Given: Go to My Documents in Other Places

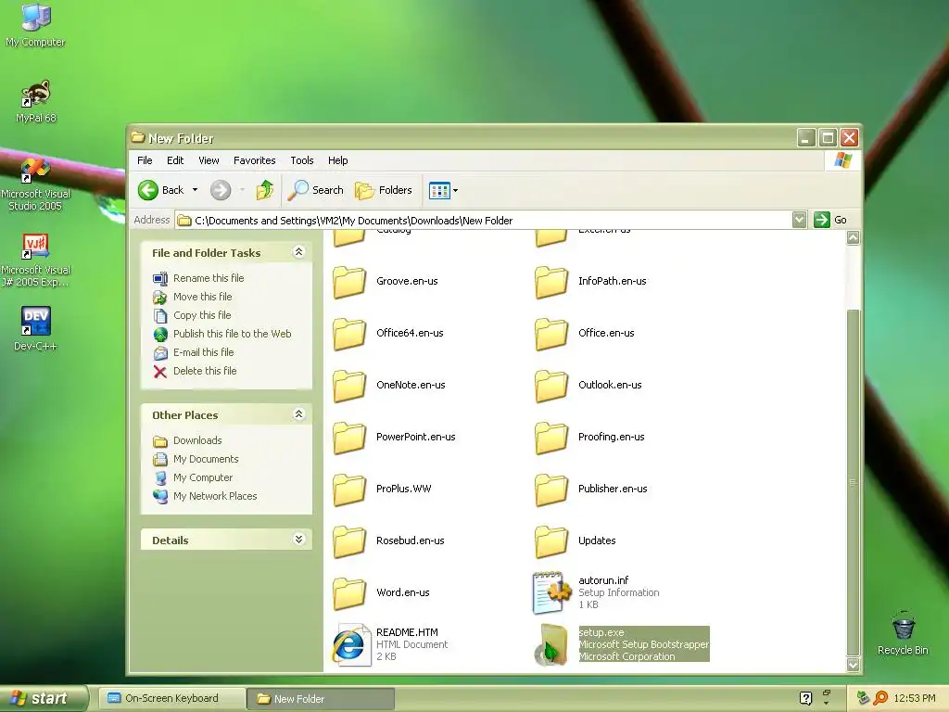Looking at the screenshot, I should (x=206, y=459).
